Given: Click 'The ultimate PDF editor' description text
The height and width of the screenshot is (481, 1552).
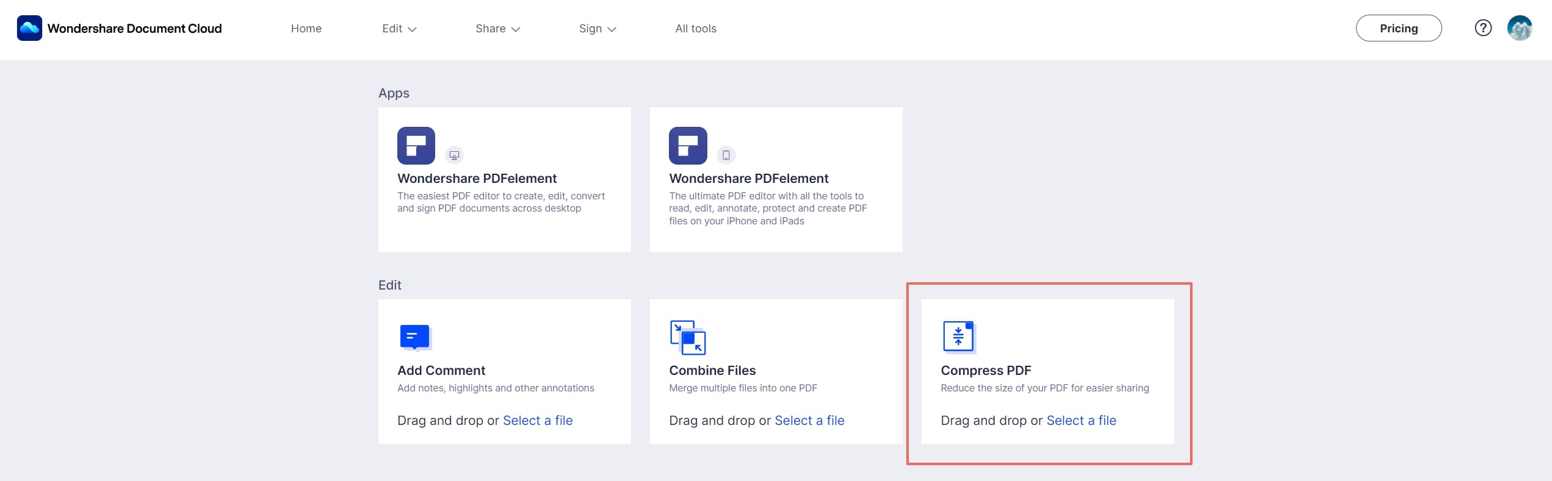Looking at the screenshot, I should pyautogui.click(x=768, y=208).
